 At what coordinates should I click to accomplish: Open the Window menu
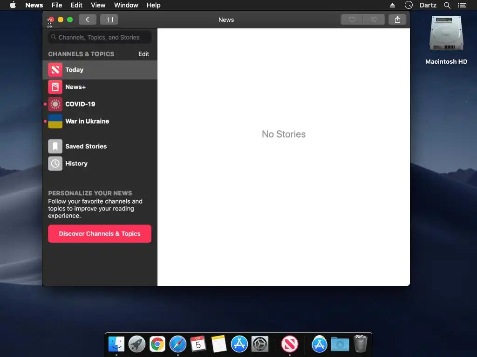126,5
